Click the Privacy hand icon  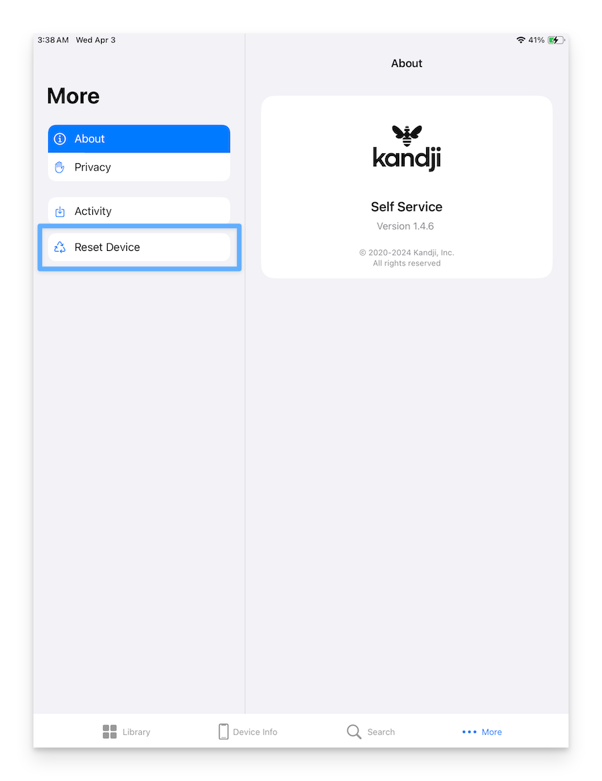coord(60,167)
